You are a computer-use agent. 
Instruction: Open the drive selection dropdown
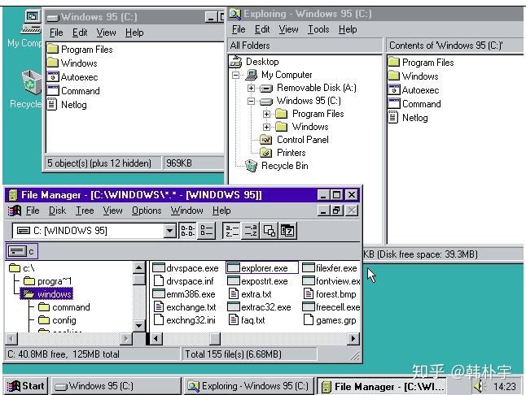(169, 231)
